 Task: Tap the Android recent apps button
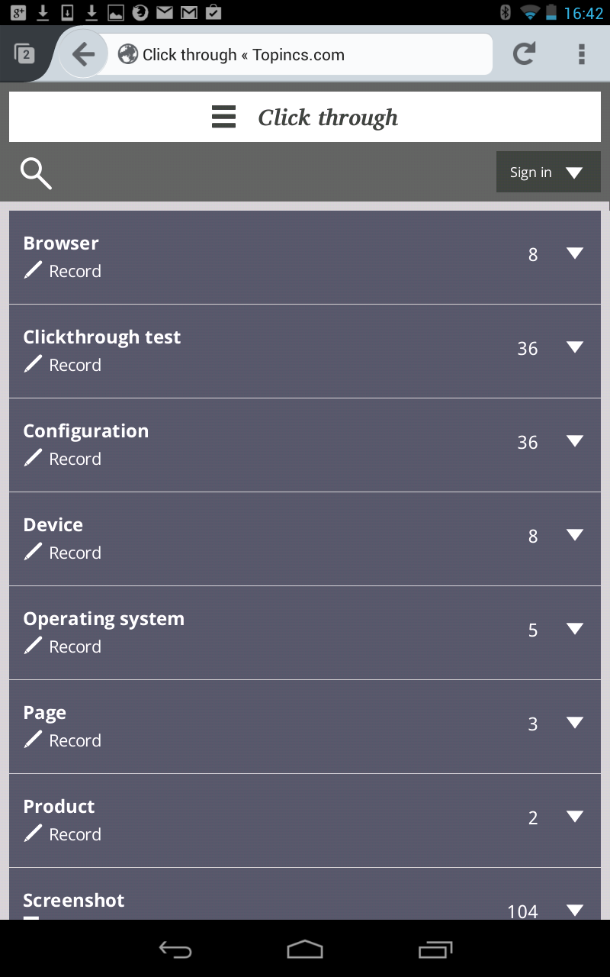435,949
